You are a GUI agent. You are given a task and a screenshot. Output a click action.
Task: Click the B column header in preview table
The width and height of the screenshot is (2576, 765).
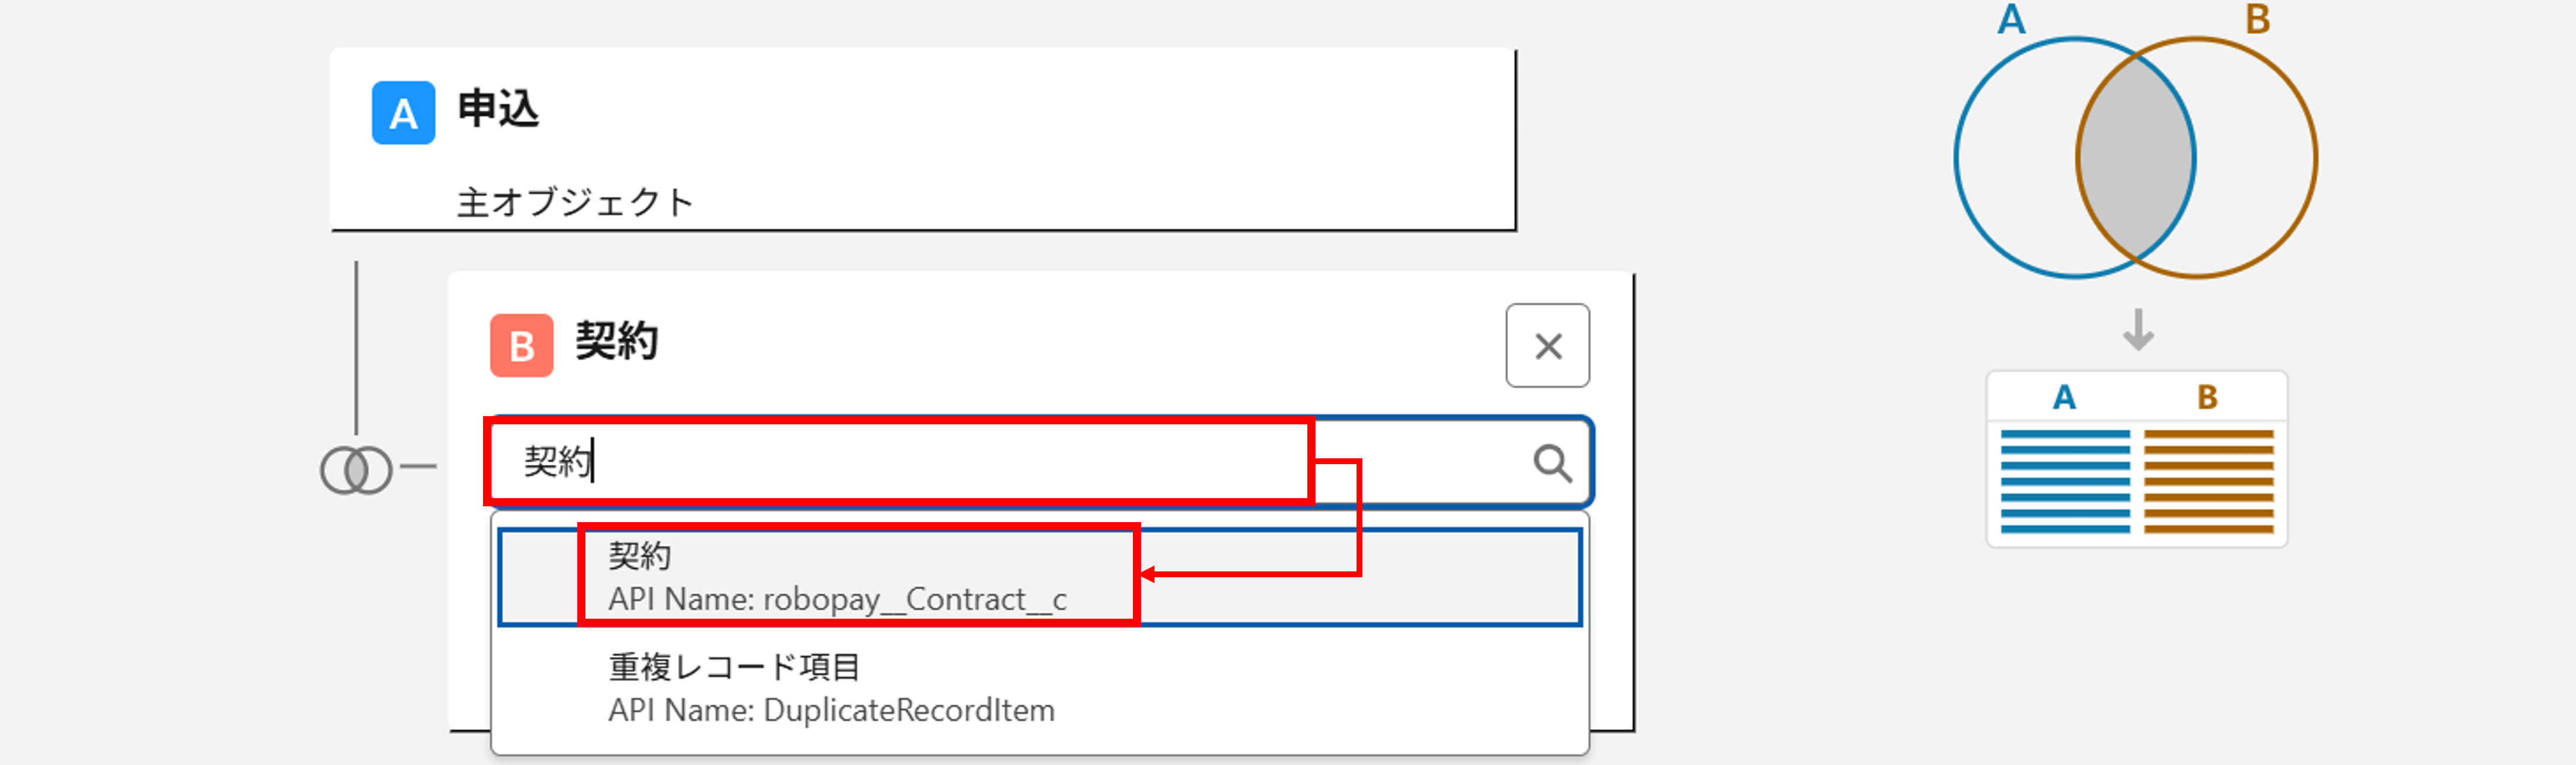(2207, 398)
